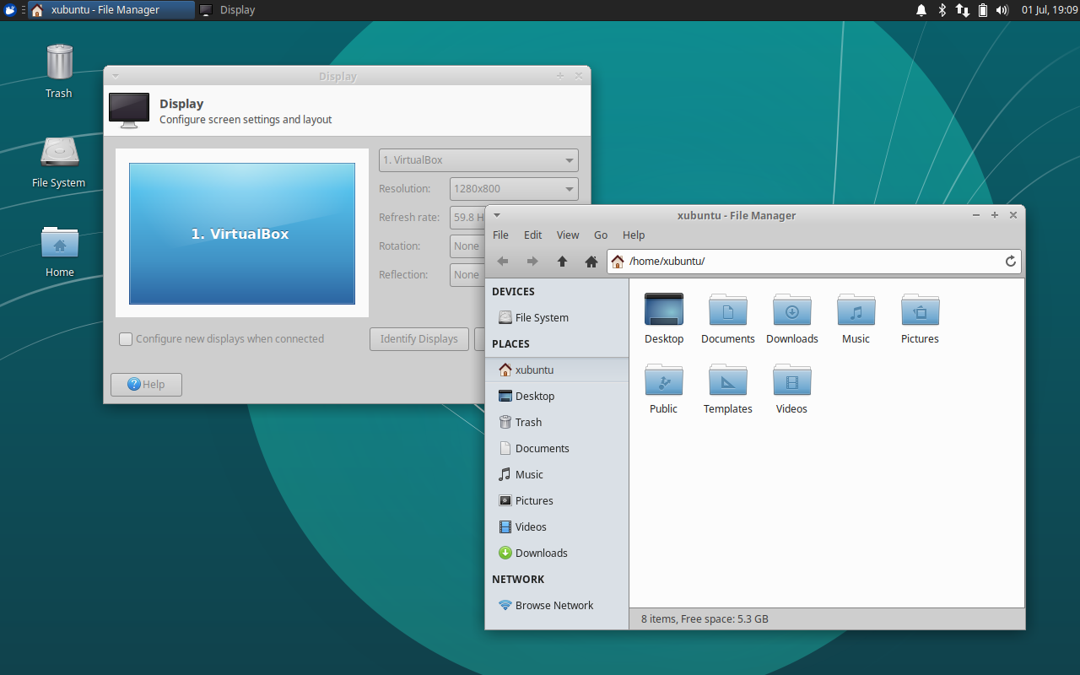Select the Music sidebar entry
This screenshot has width=1080, height=675.
tap(528, 474)
